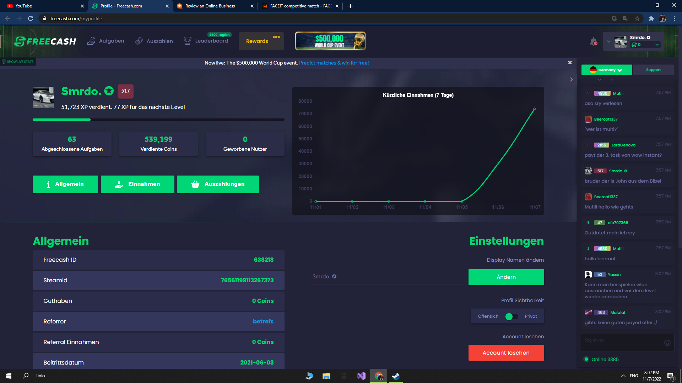Expand user menu chevron beside avatar
The width and height of the screenshot is (682, 383).
coord(608,41)
